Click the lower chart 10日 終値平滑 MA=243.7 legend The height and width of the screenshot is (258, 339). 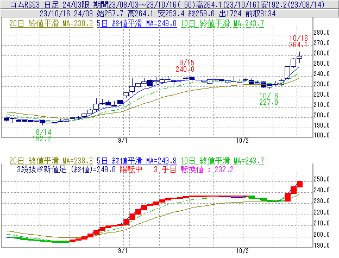222,161
